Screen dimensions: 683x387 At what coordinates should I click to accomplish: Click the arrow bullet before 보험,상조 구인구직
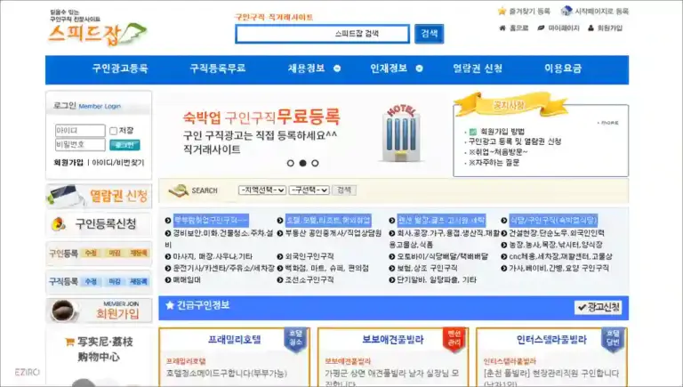pyautogui.click(x=392, y=269)
